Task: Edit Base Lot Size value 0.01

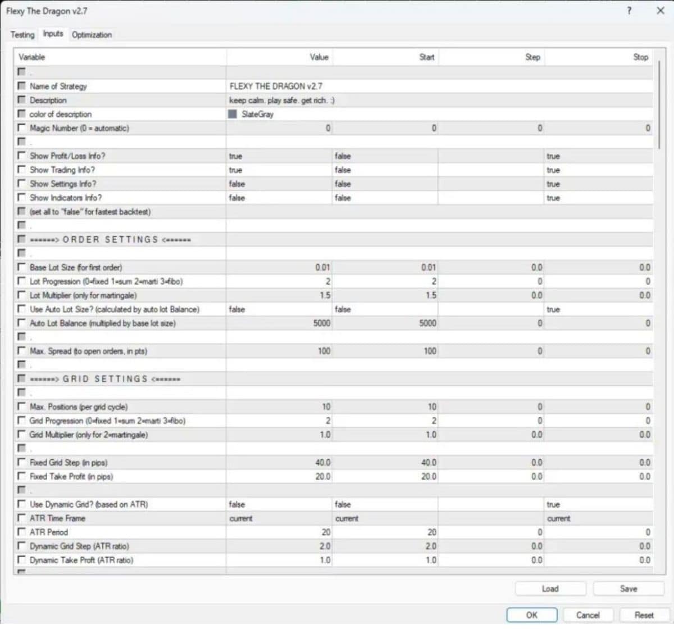Action: (279, 267)
